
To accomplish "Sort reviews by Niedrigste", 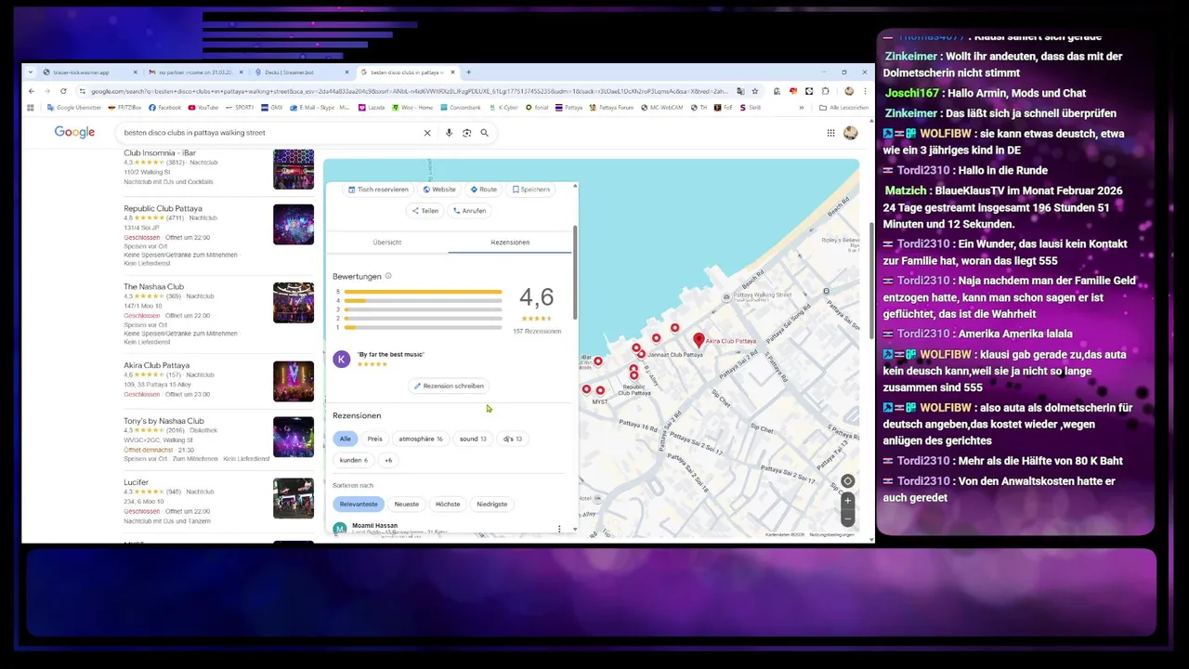I will pos(492,504).
